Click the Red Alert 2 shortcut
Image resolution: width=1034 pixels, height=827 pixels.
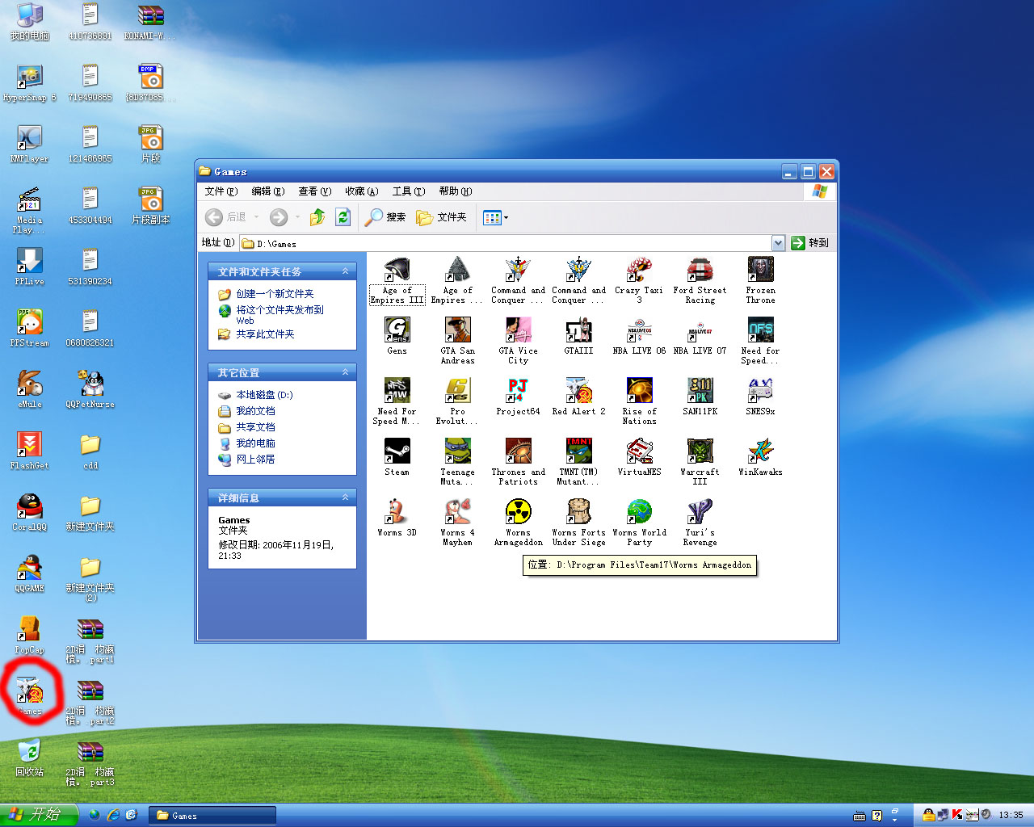[x=578, y=391]
